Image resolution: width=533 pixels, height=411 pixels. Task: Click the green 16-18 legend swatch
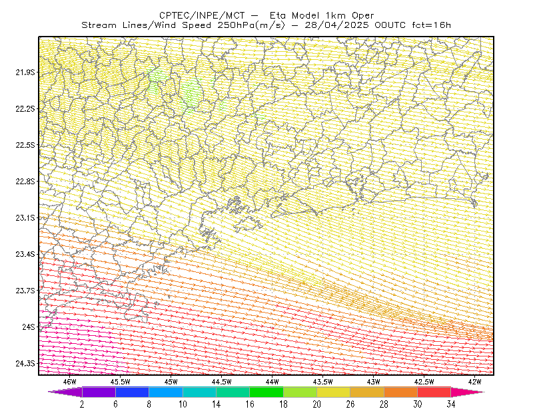click(266, 392)
